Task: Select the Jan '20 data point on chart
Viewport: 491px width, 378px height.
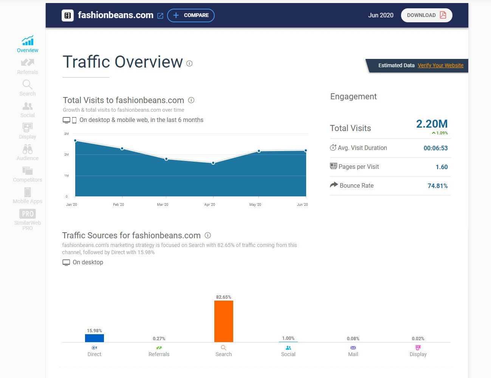Action: pyautogui.click(x=76, y=140)
